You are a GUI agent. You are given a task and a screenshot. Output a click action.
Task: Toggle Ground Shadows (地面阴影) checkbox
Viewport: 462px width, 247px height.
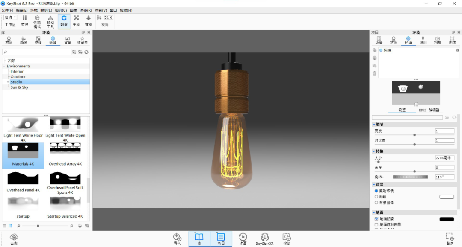click(x=376, y=219)
